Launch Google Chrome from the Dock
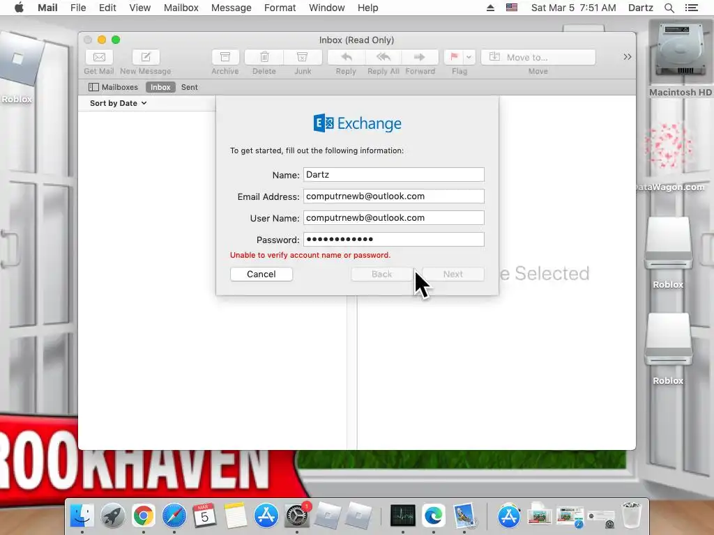 pyautogui.click(x=144, y=516)
